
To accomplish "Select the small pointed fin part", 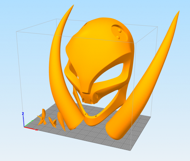I will click(x=61, y=120).
